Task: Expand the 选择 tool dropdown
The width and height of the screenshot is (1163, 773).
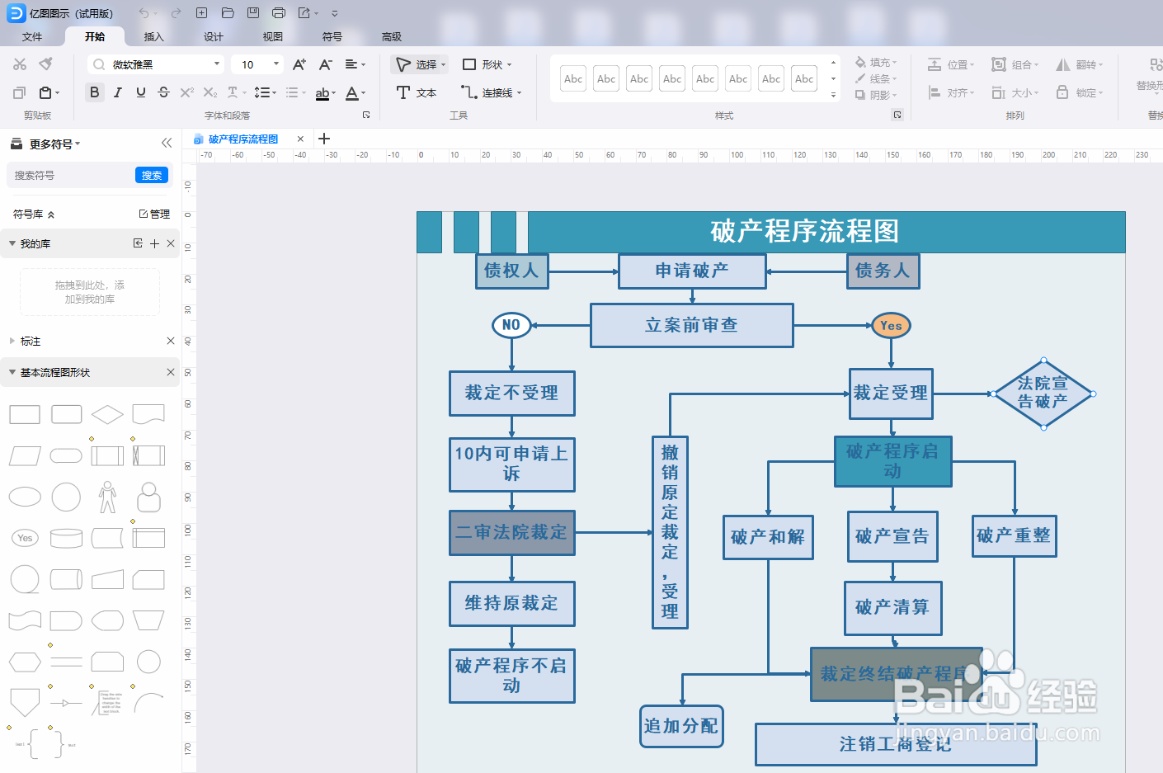Action: tap(443, 64)
